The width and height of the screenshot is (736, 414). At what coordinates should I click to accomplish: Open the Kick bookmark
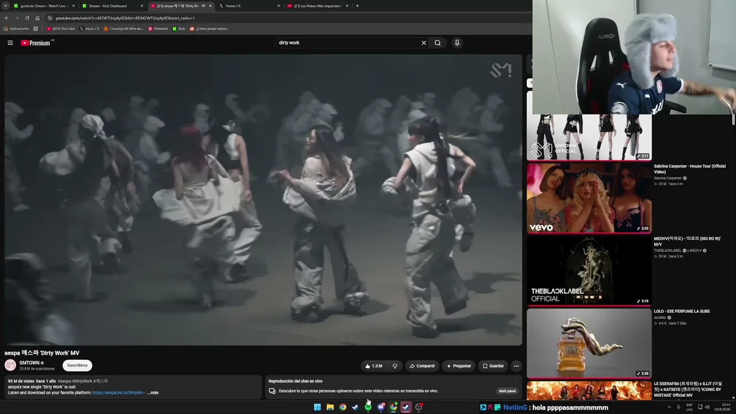pos(179,29)
